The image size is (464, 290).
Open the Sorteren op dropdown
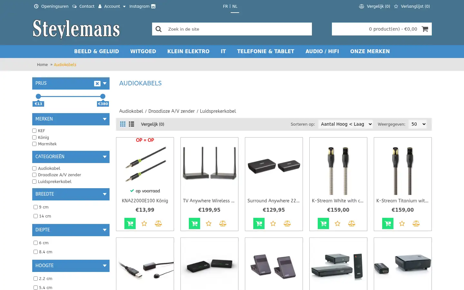[x=345, y=124]
